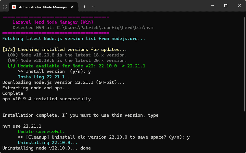Minimize the terminal window
The width and height of the screenshot is (246, 153).
click(x=212, y=6)
